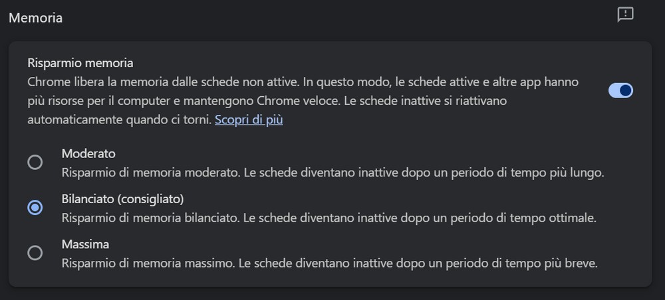Disable the Risparmio memoria toggle switch
665x300 pixels.
[620, 90]
